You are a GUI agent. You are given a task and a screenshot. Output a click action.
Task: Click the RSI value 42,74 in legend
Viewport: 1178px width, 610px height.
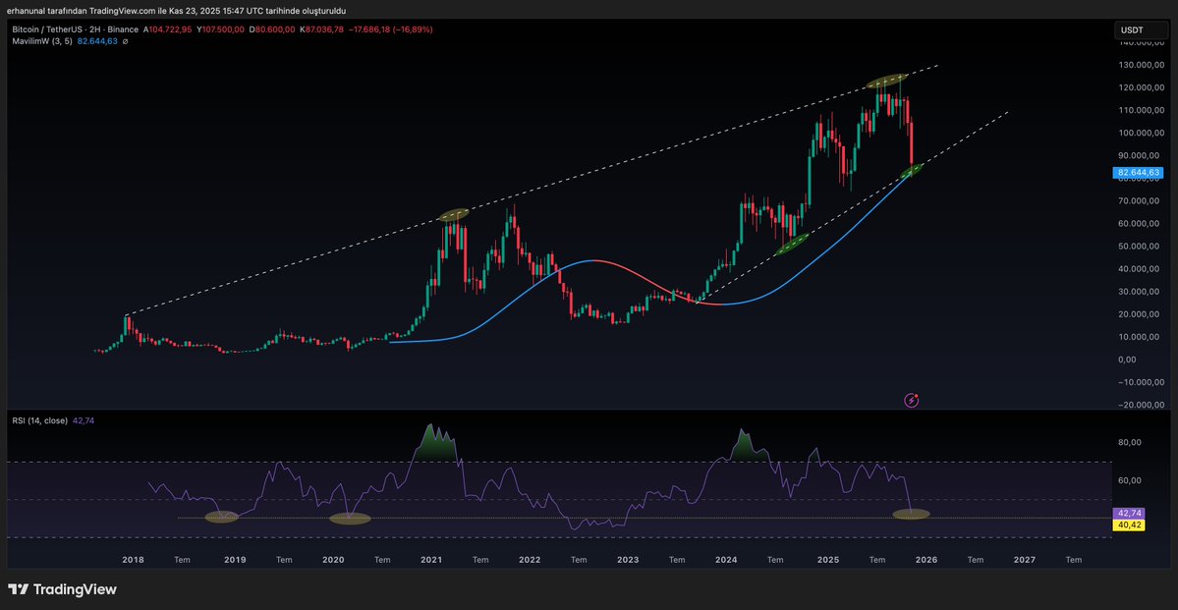pyautogui.click(x=84, y=420)
